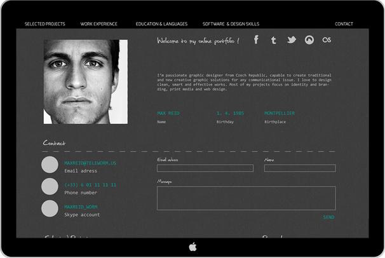Click the round social icon beside Twitter
The image size is (385, 258).
[309, 40]
